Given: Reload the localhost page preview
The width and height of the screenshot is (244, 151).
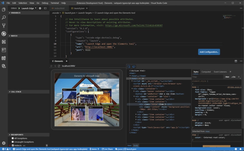Looking at the screenshot, I should coord(59,66).
